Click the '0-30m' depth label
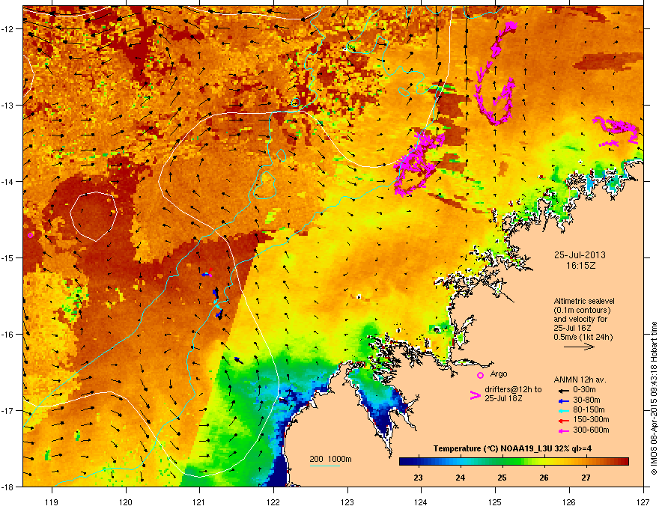 click(584, 390)
